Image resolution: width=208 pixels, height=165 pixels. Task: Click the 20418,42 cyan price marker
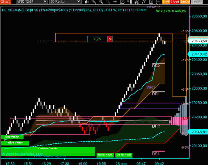pyautogui.click(x=198, y=54)
